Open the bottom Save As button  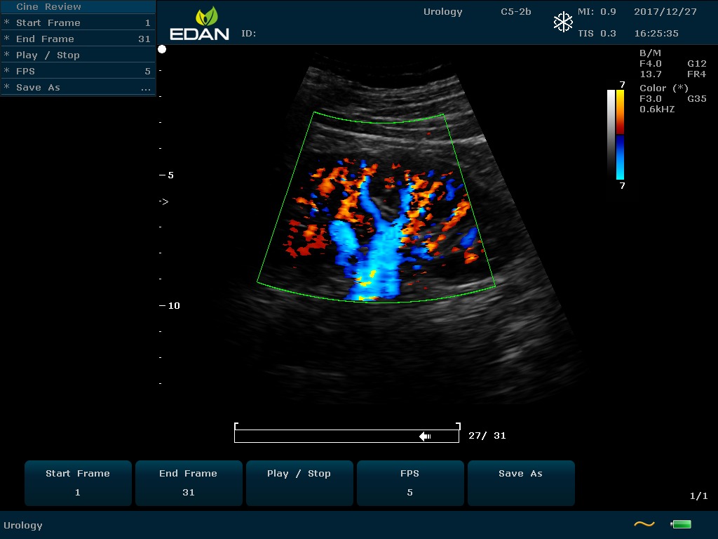(x=520, y=483)
